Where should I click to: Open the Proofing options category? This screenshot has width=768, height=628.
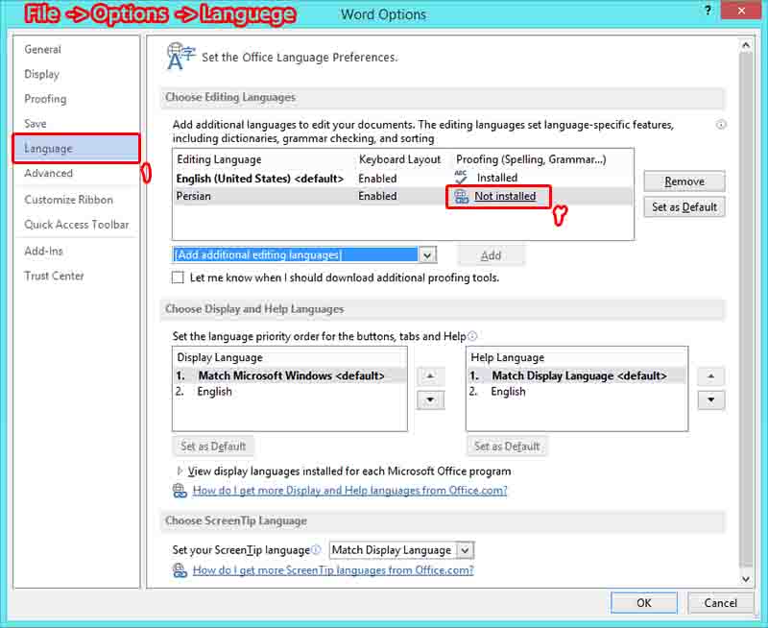pyautogui.click(x=45, y=99)
